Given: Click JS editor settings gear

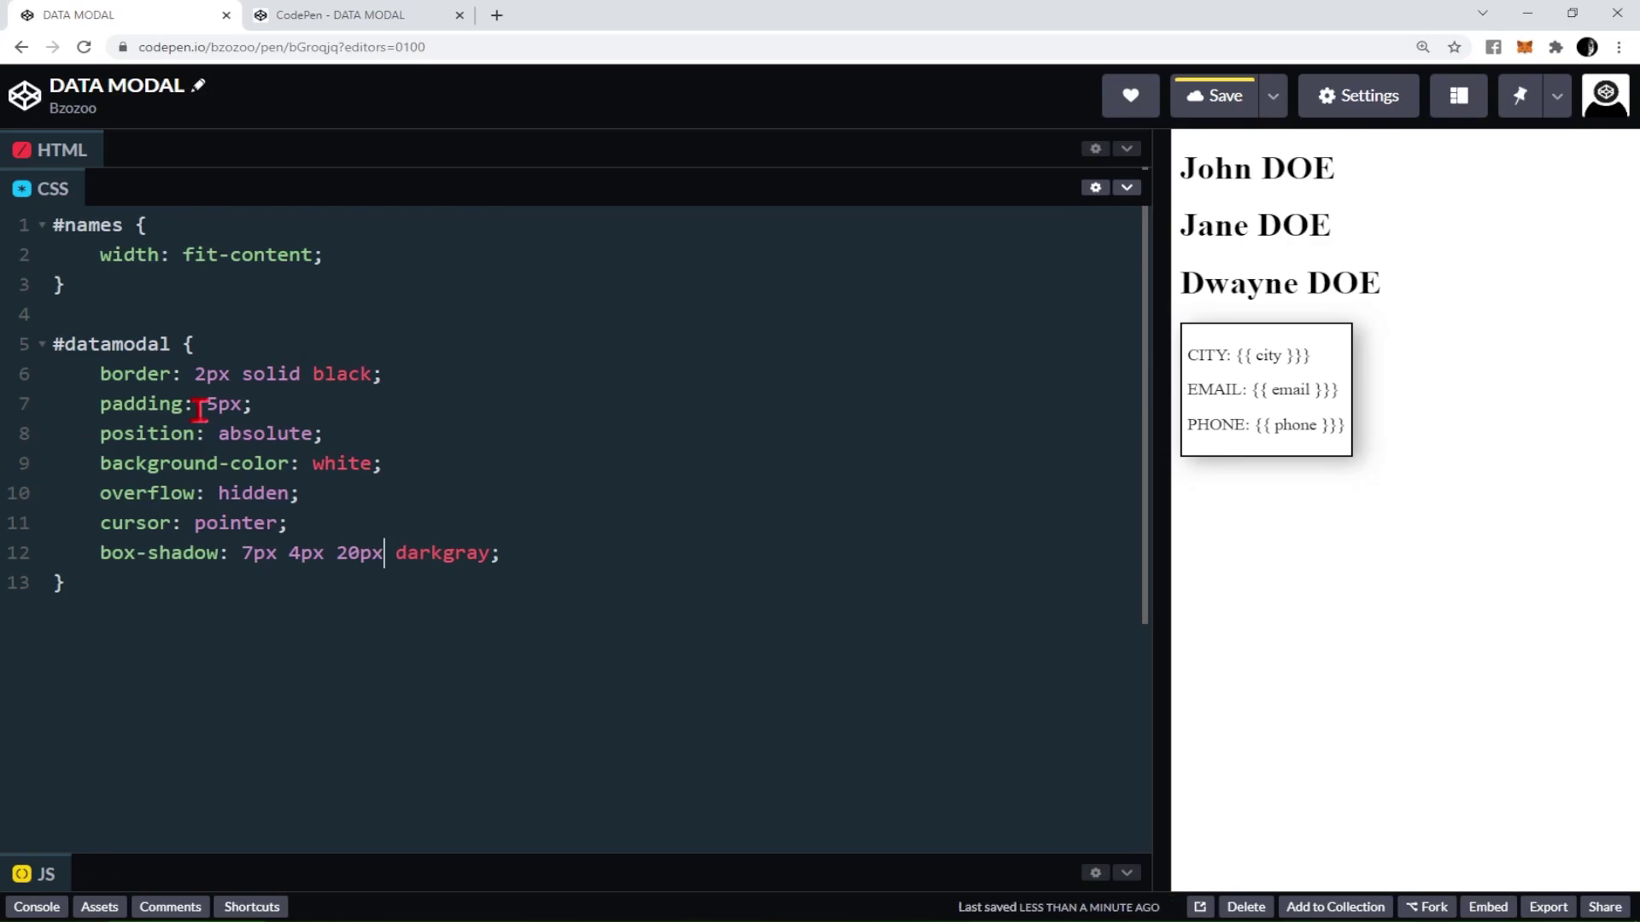Looking at the screenshot, I should [1095, 872].
